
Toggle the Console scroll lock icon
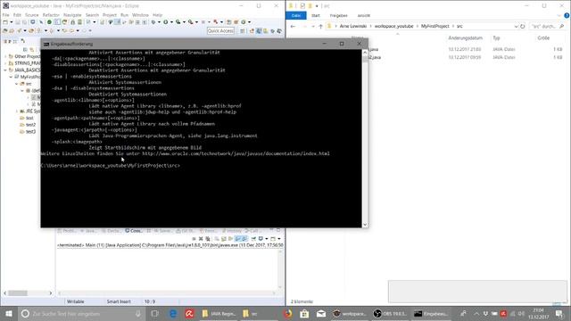click(224, 239)
